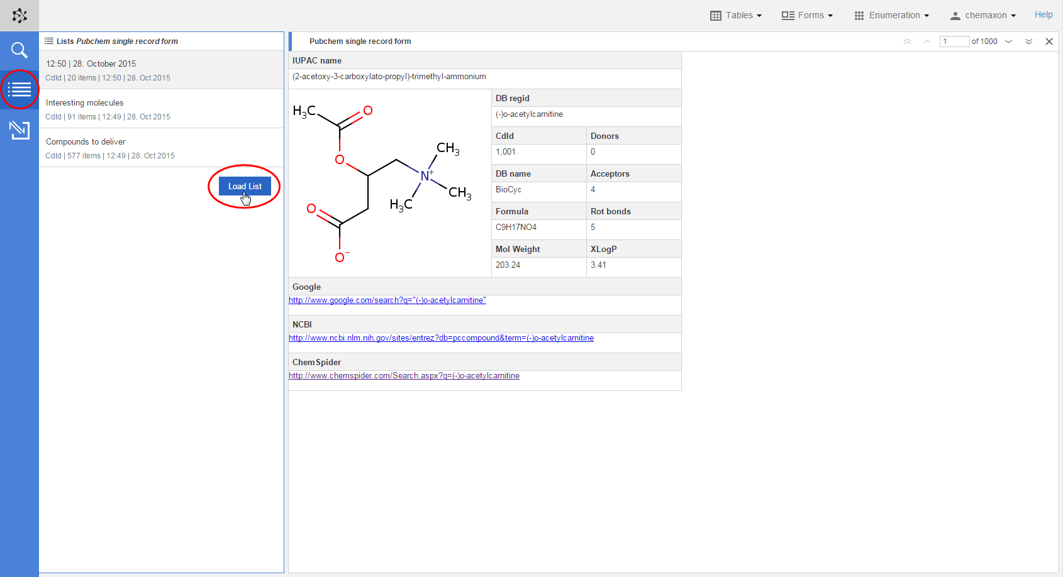Jump to the last record
Viewport: 1063px width, 577px height.
1029,41
